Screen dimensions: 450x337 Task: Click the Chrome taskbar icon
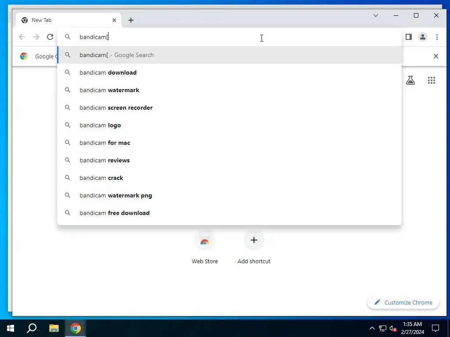(x=76, y=328)
